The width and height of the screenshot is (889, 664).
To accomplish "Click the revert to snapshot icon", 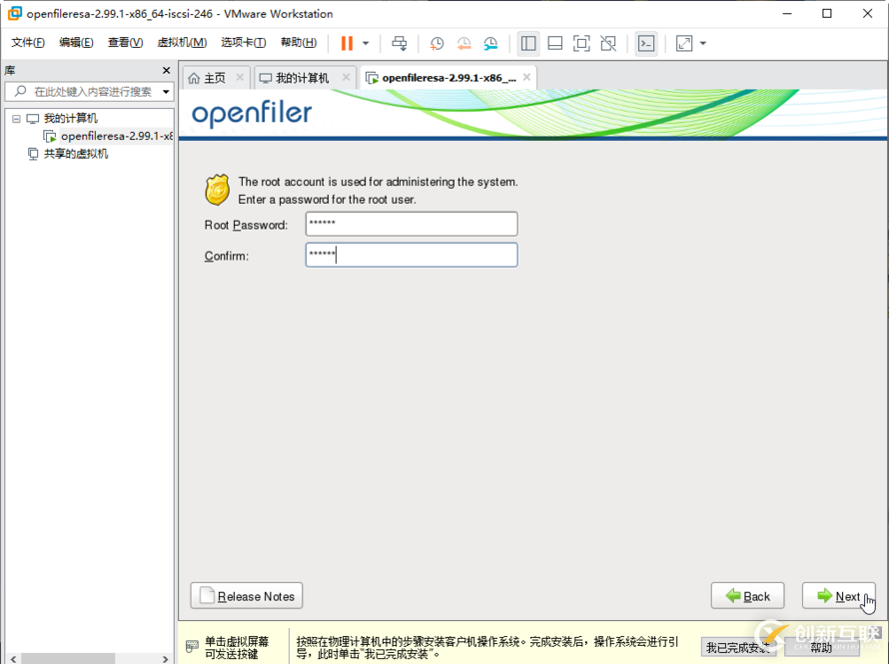I will (463, 43).
